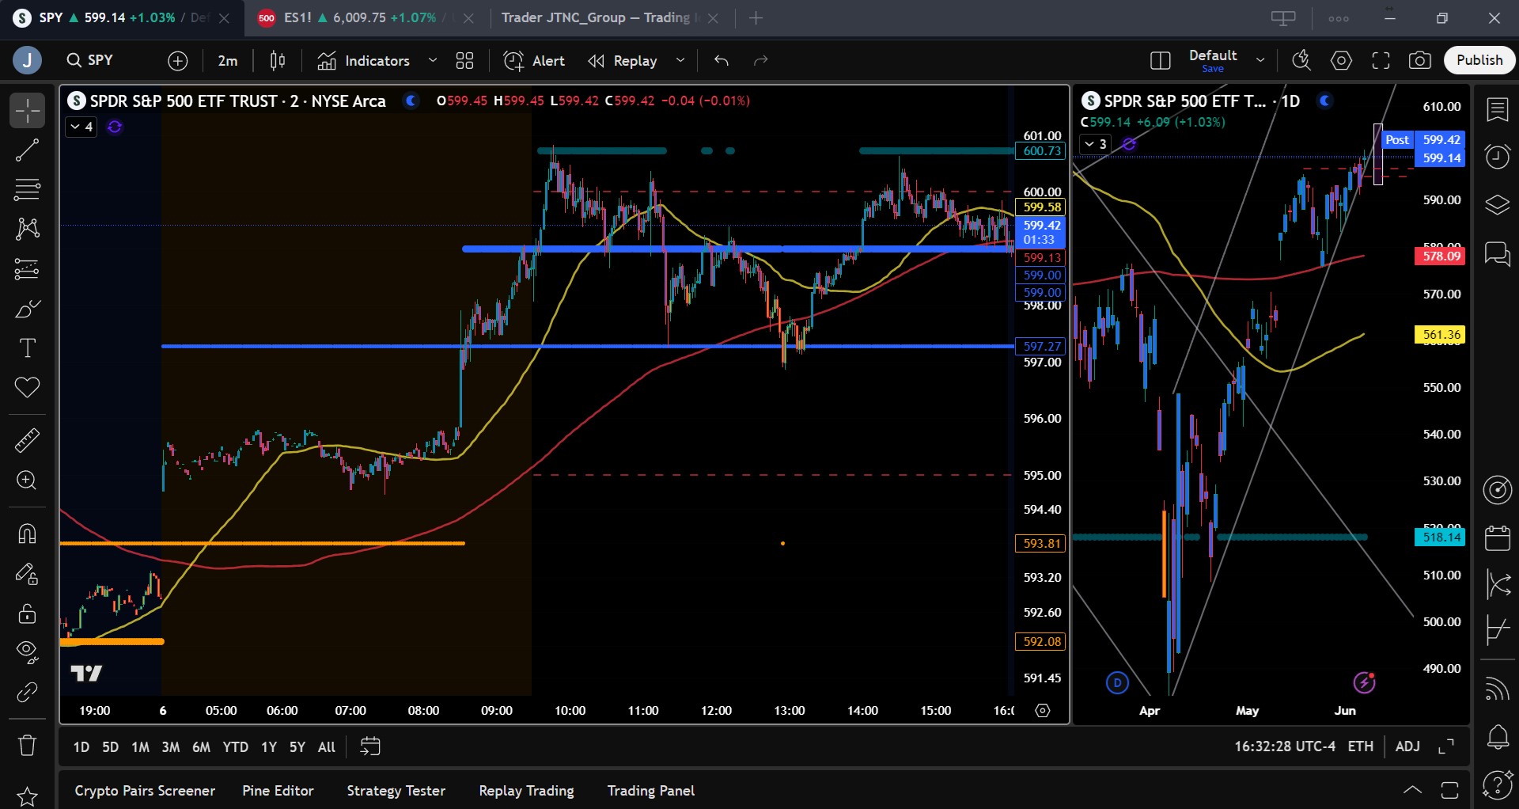
Task: Undo the last chart action
Action: click(x=722, y=60)
